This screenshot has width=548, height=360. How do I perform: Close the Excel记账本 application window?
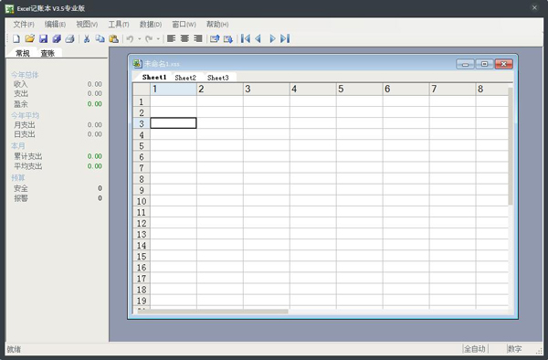(534, 7)
